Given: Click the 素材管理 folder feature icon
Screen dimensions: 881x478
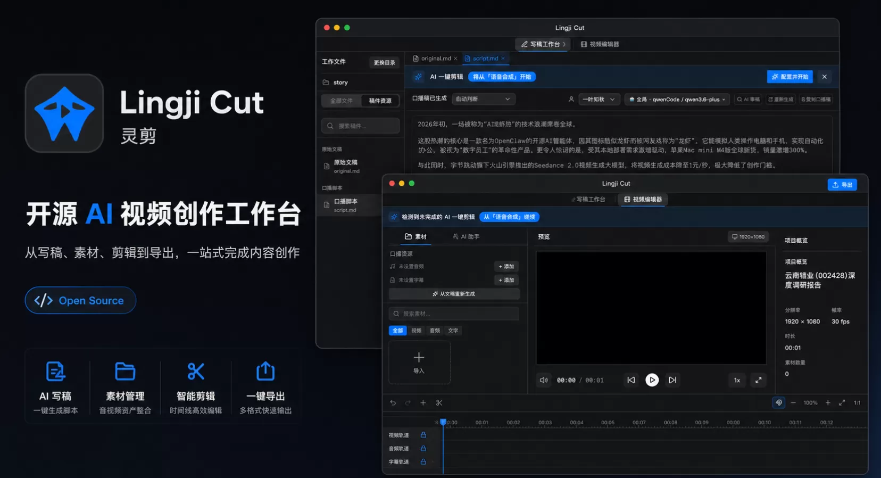Looking at the screenshot, I should (x=125, y=371).
